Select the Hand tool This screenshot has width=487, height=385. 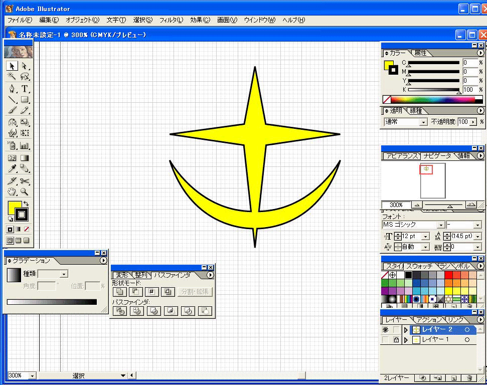(x=12, y=192)
